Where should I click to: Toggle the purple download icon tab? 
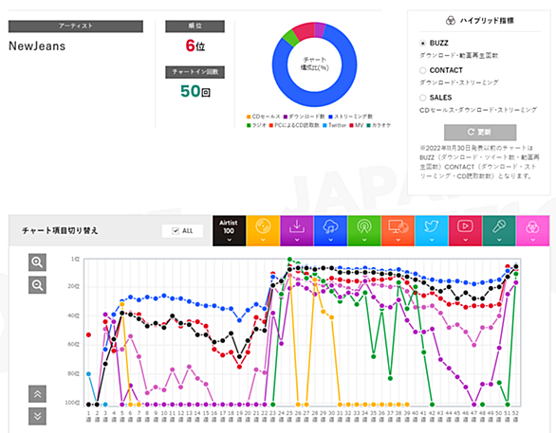coord(296,230)
